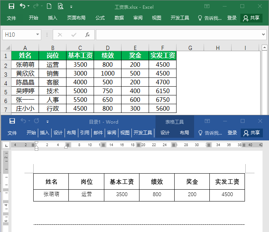Click the Word repeat icon
The width and height of the screenshot is (269, 232).
click(x=36, y=121)
